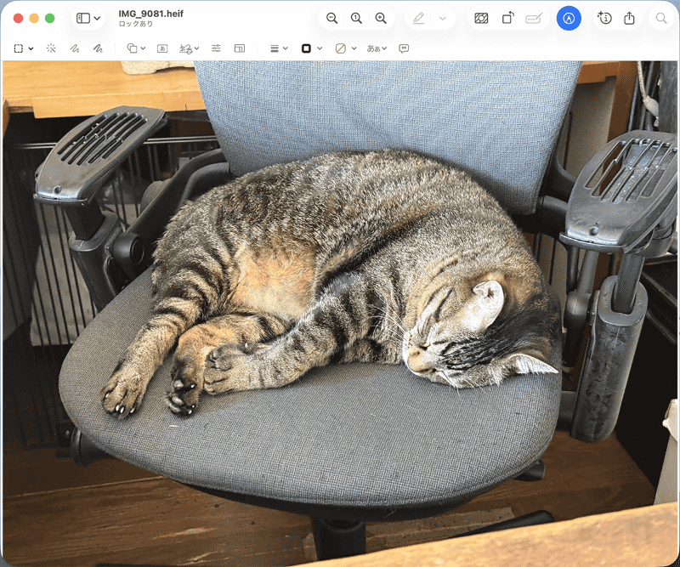Screen dimensions: 680x567
Task: Add an annotation with the note icon
Action: [x=402, y=48]
